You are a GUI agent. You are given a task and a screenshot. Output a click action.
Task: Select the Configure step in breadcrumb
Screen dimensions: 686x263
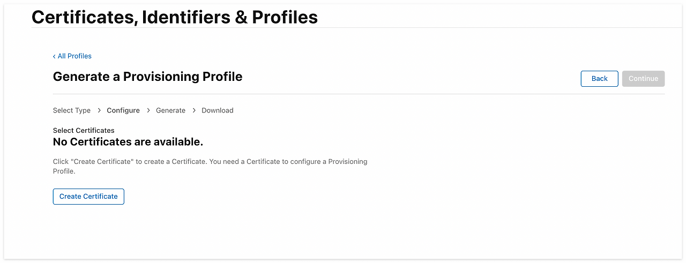(123, 110)
